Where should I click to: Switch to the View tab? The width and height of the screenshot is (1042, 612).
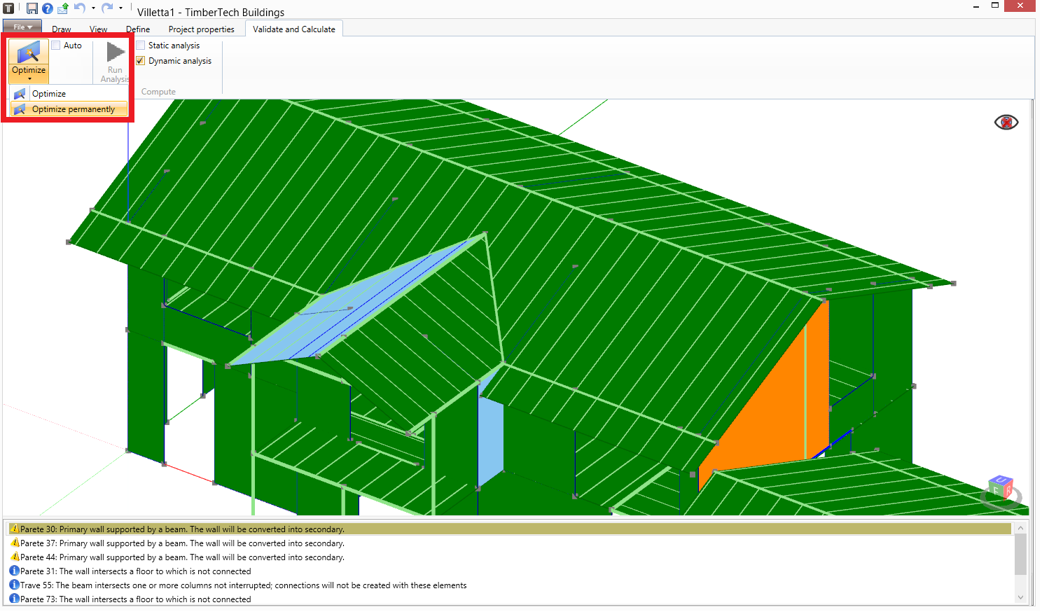click(99, 29)
